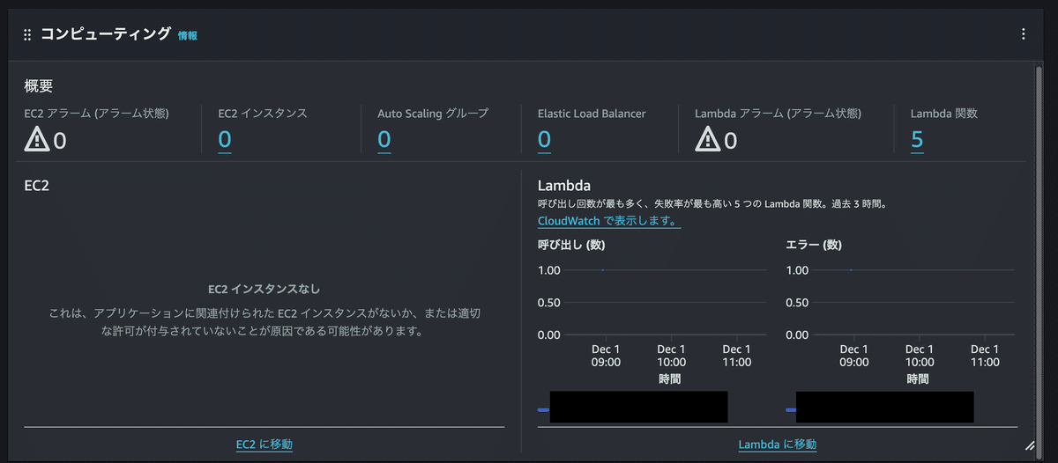Viewport: 1058px width, 463px height.
Task: Click the エラー (数) chart title
Action: pos(815,245)
